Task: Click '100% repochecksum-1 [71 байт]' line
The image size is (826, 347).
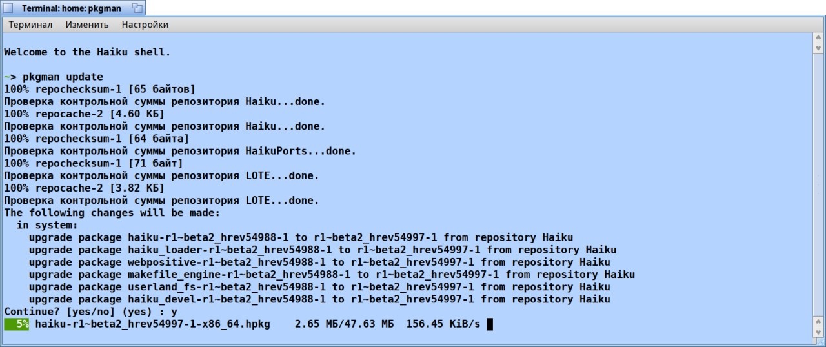Action: pos(94,163)
